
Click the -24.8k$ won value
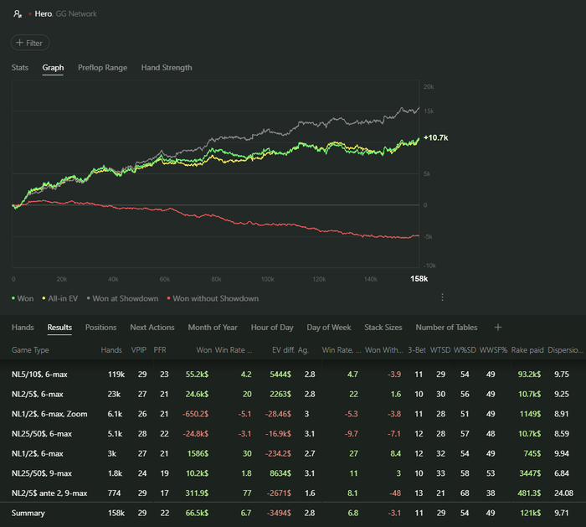(195, 434)
